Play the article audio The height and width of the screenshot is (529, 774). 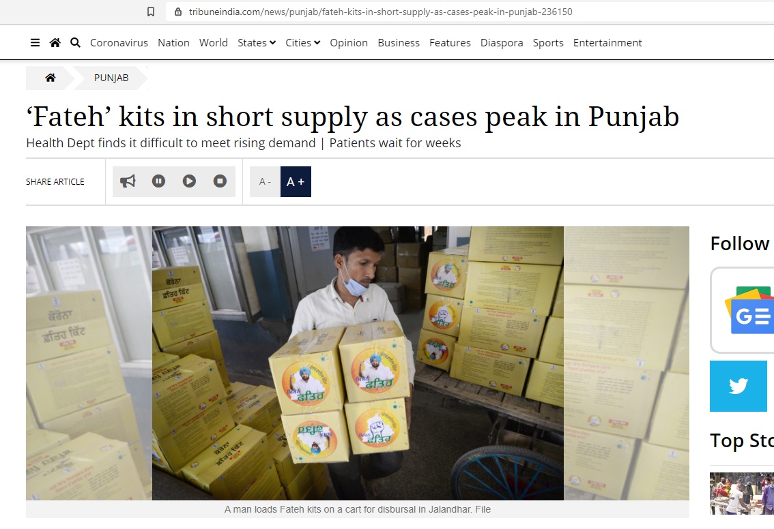click(189, 181)
